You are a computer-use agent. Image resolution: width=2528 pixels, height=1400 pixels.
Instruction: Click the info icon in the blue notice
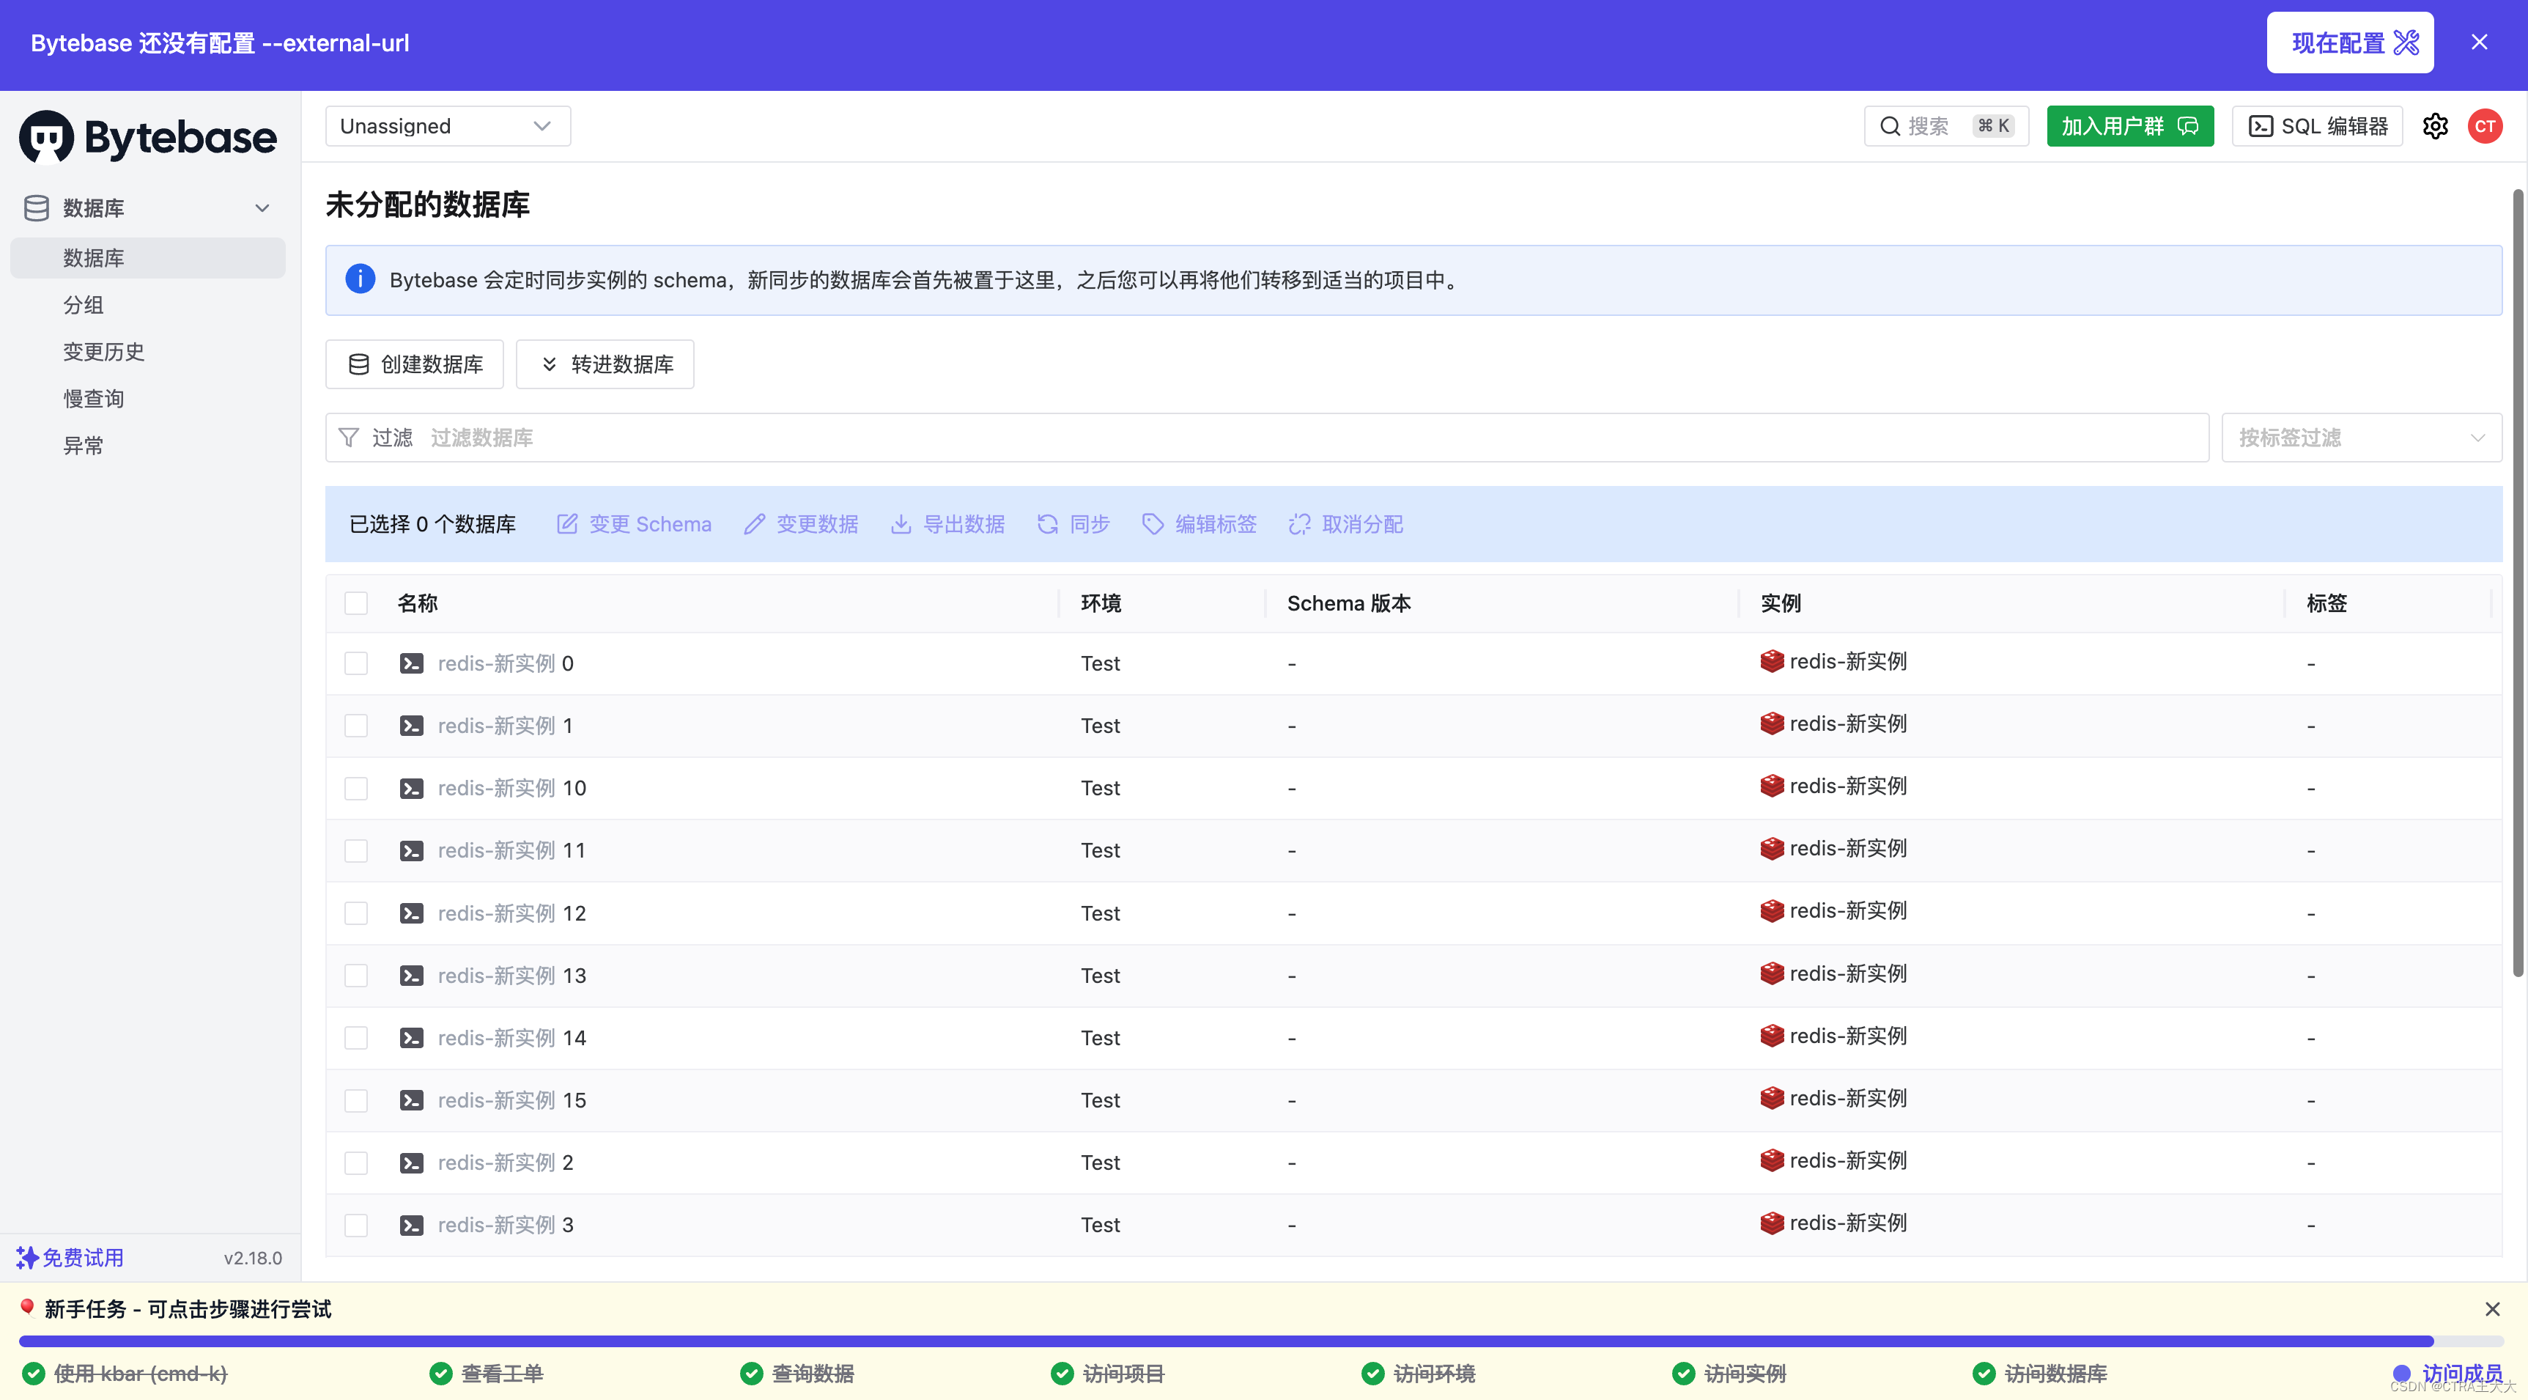(x=361, y=279)
